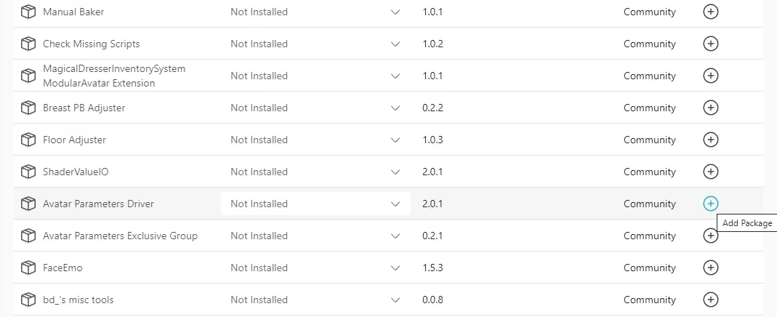Open version dropdown for ShaderValueIO
Screen dimensions: 777x317
point(395,172)
